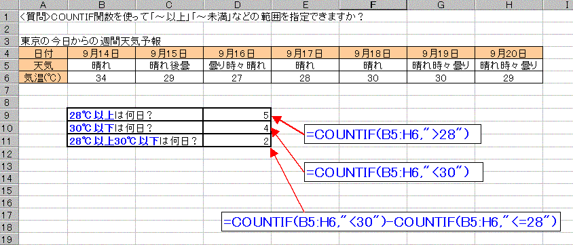
Task: Select column header C
Action: pos(169,5)
